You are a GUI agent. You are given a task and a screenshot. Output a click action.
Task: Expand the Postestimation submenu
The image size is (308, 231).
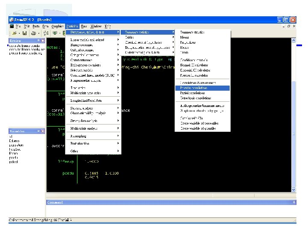93,143
